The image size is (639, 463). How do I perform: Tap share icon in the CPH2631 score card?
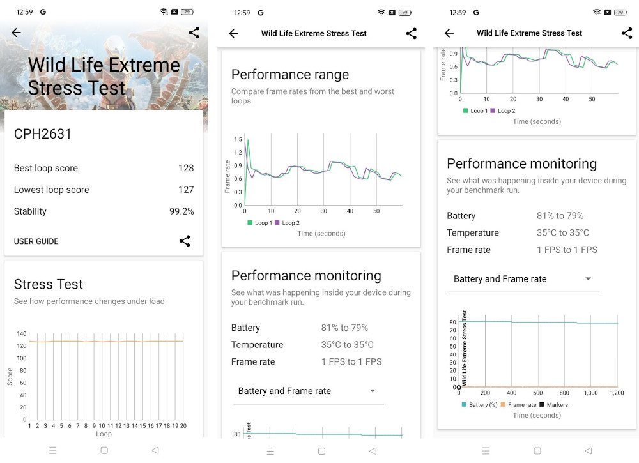[185, 241]
